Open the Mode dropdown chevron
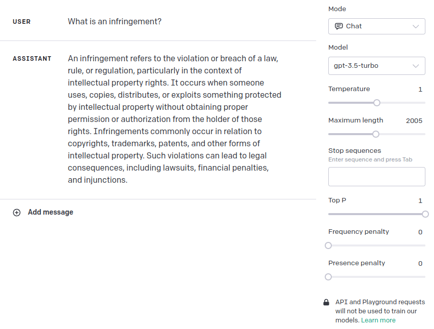434x329 pixels. pyautogui.click(x=416, y=26)
